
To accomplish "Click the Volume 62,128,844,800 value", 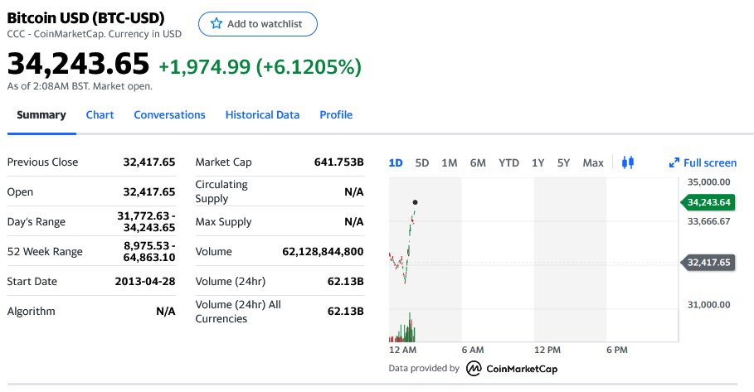I will tap(323, 251).
